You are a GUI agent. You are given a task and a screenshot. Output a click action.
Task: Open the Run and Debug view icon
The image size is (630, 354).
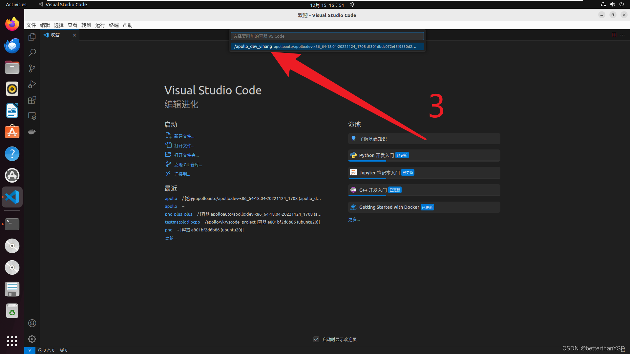(x=32, y=84)
